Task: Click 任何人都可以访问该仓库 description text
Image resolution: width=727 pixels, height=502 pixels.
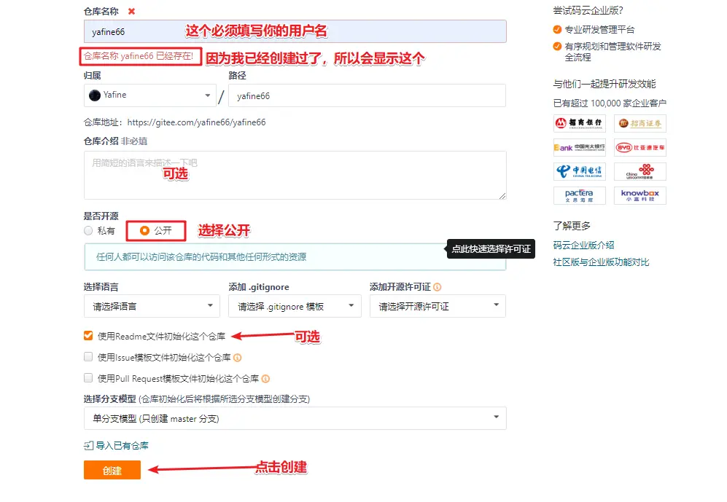Action: (201, 257)
